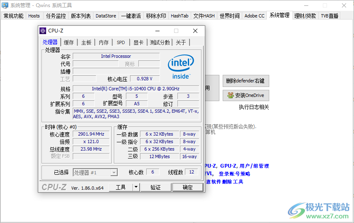Click the 核心速度 value 2901.94 MHz
The width and height of the screenshot is (354, 223).
[x=91, y=134]
